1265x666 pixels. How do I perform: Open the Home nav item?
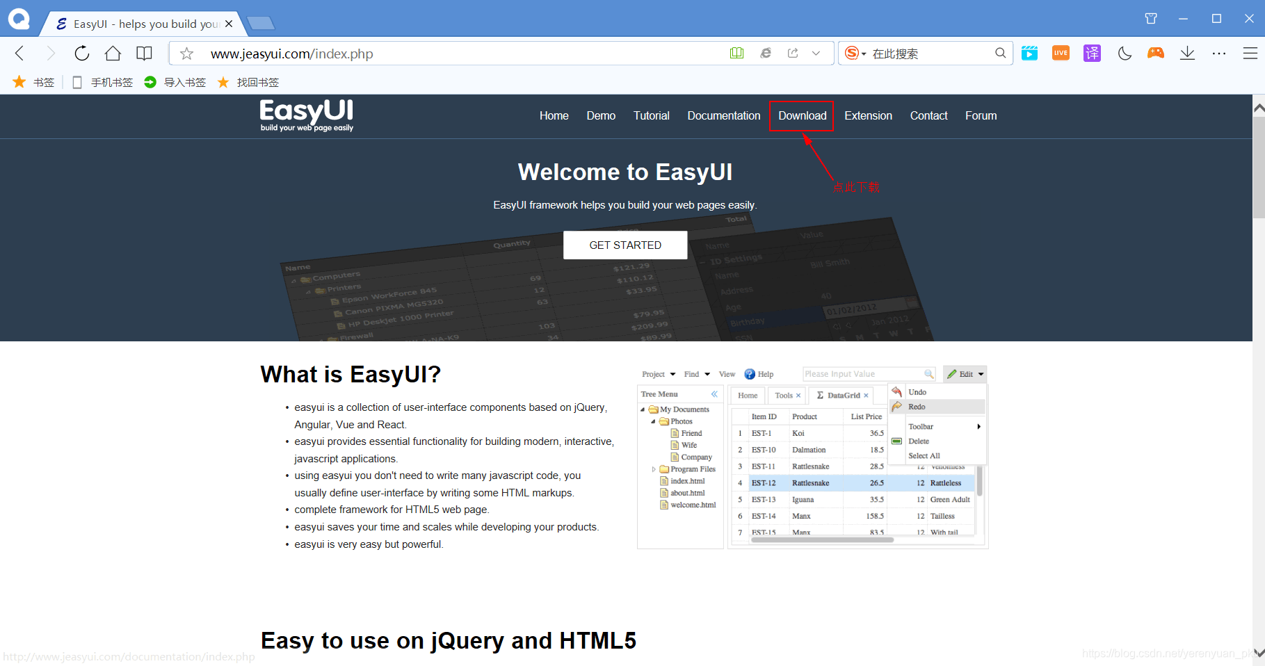tap(554, 115)
